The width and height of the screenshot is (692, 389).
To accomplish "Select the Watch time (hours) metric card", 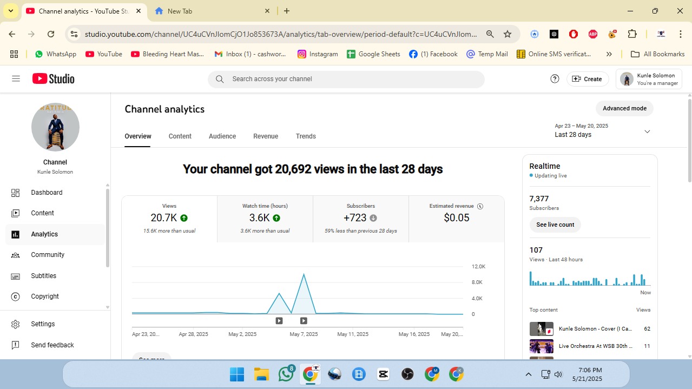I will [265, 219].
